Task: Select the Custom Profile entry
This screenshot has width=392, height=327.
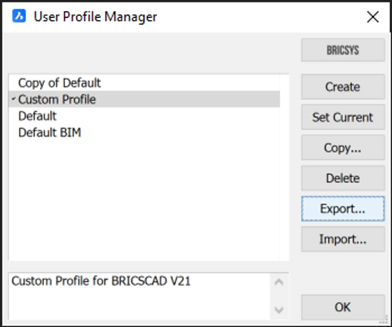Action: (57, 100)
